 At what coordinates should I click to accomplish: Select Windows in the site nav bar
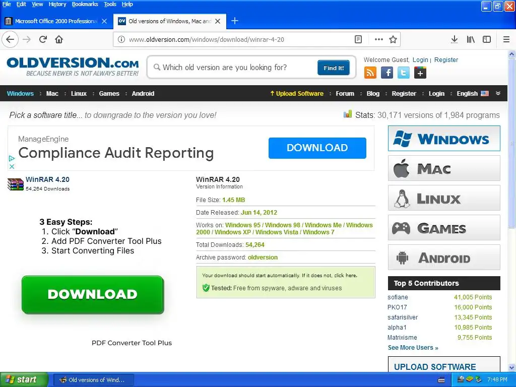20,93
